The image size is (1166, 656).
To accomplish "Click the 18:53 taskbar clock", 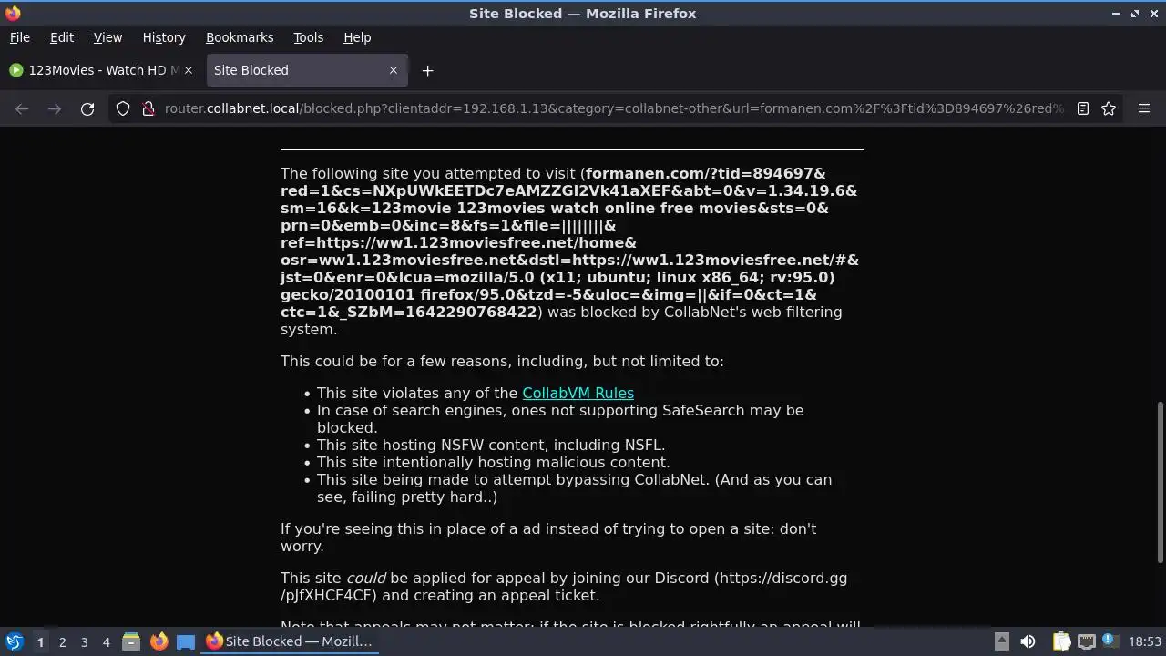I will [1144, 641].
